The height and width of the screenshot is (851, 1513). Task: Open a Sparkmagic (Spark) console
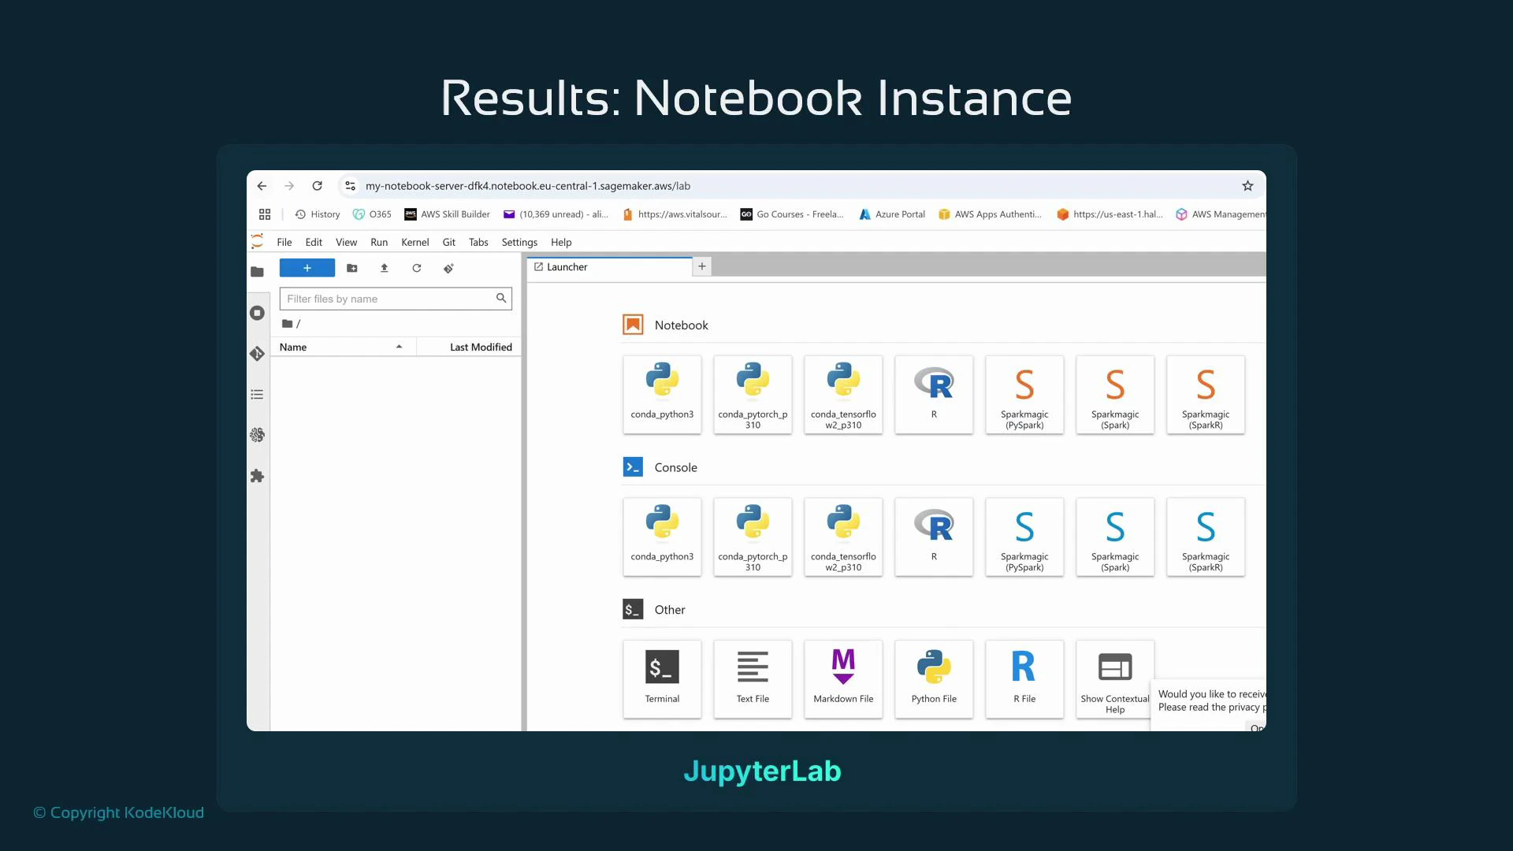1114,536
